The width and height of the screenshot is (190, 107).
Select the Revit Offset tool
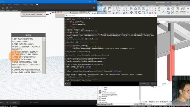click(x=136, y=9)
